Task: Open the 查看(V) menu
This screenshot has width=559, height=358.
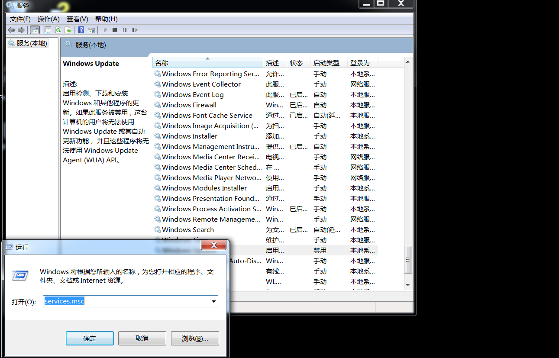Action: [x=78, y=19]
